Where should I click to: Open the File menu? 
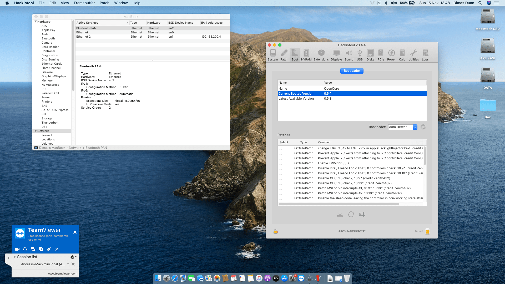(x=42, y=3)
